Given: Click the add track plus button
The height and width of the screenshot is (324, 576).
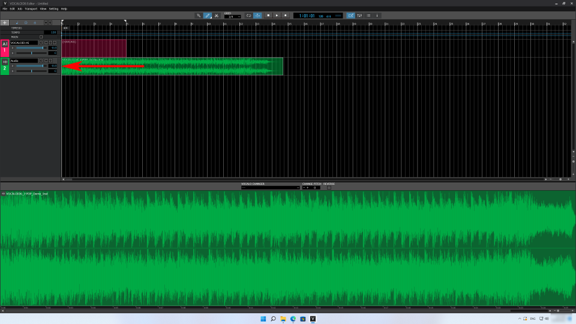Looking at the screenshot, I should (5, 22).
